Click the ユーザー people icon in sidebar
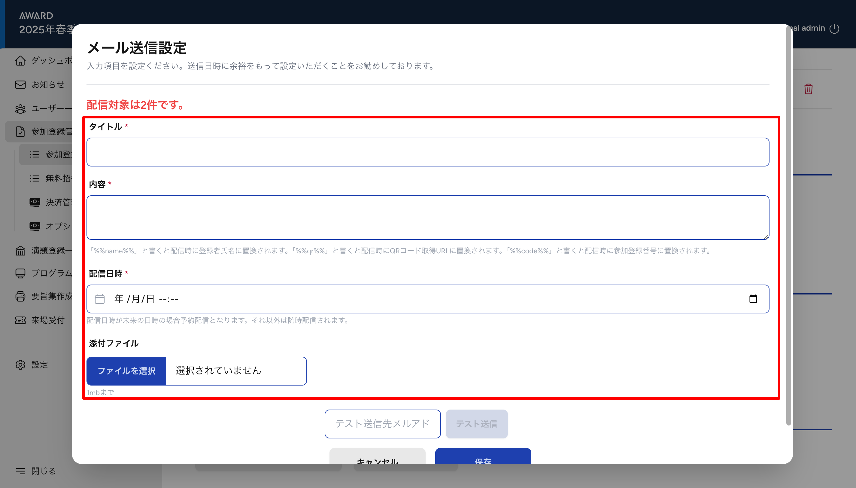The width and height of the screenshot is (856, 488). pyautogui.click(x=20, y=108)
